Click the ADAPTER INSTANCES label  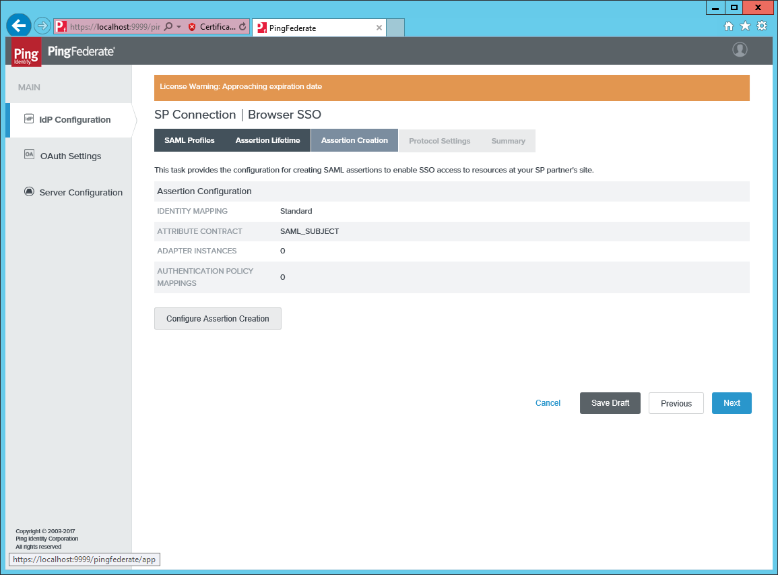pyautogui.click(x=197, y=251)
